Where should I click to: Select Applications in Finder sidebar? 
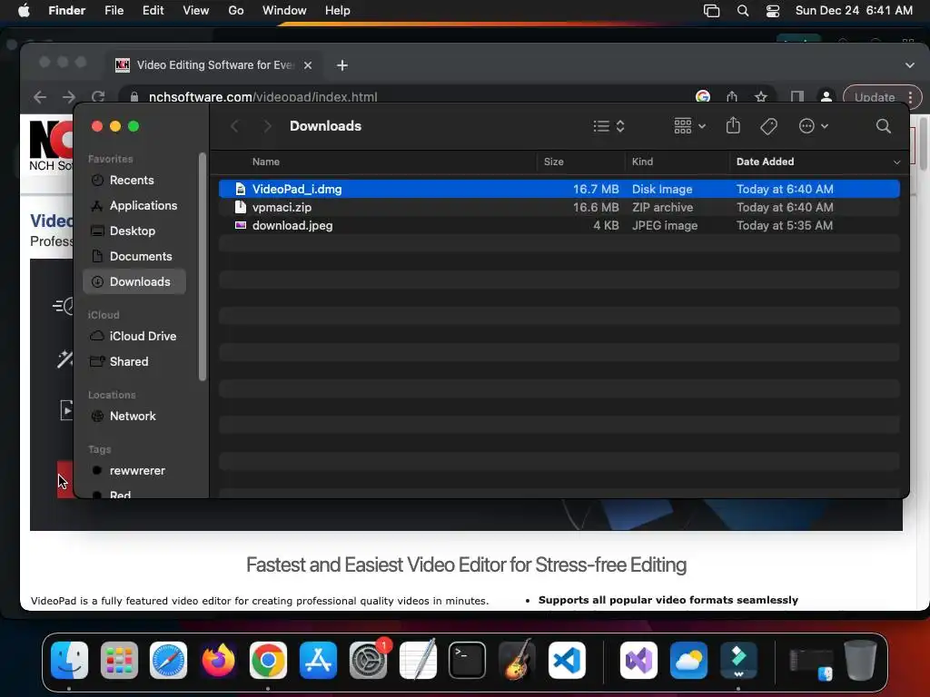[134, 206]
